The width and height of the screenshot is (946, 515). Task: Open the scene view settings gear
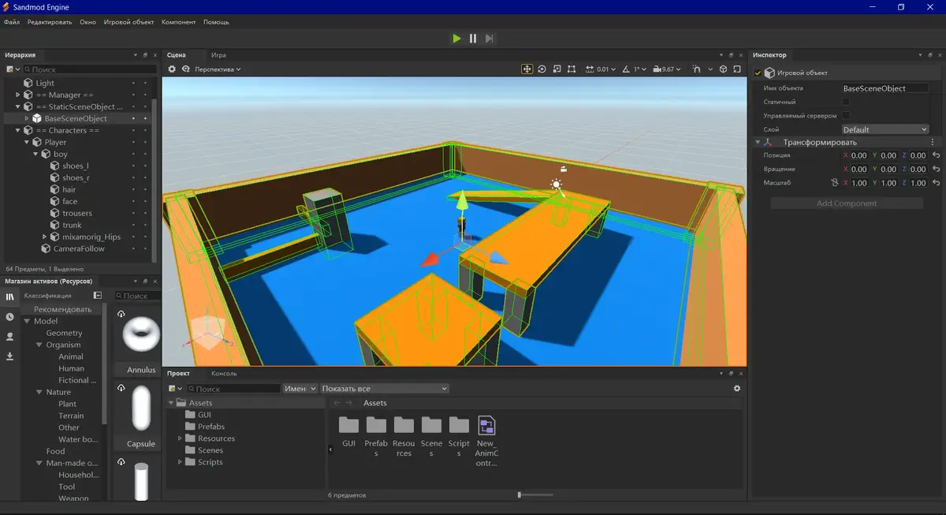click(x=172, y=69)
